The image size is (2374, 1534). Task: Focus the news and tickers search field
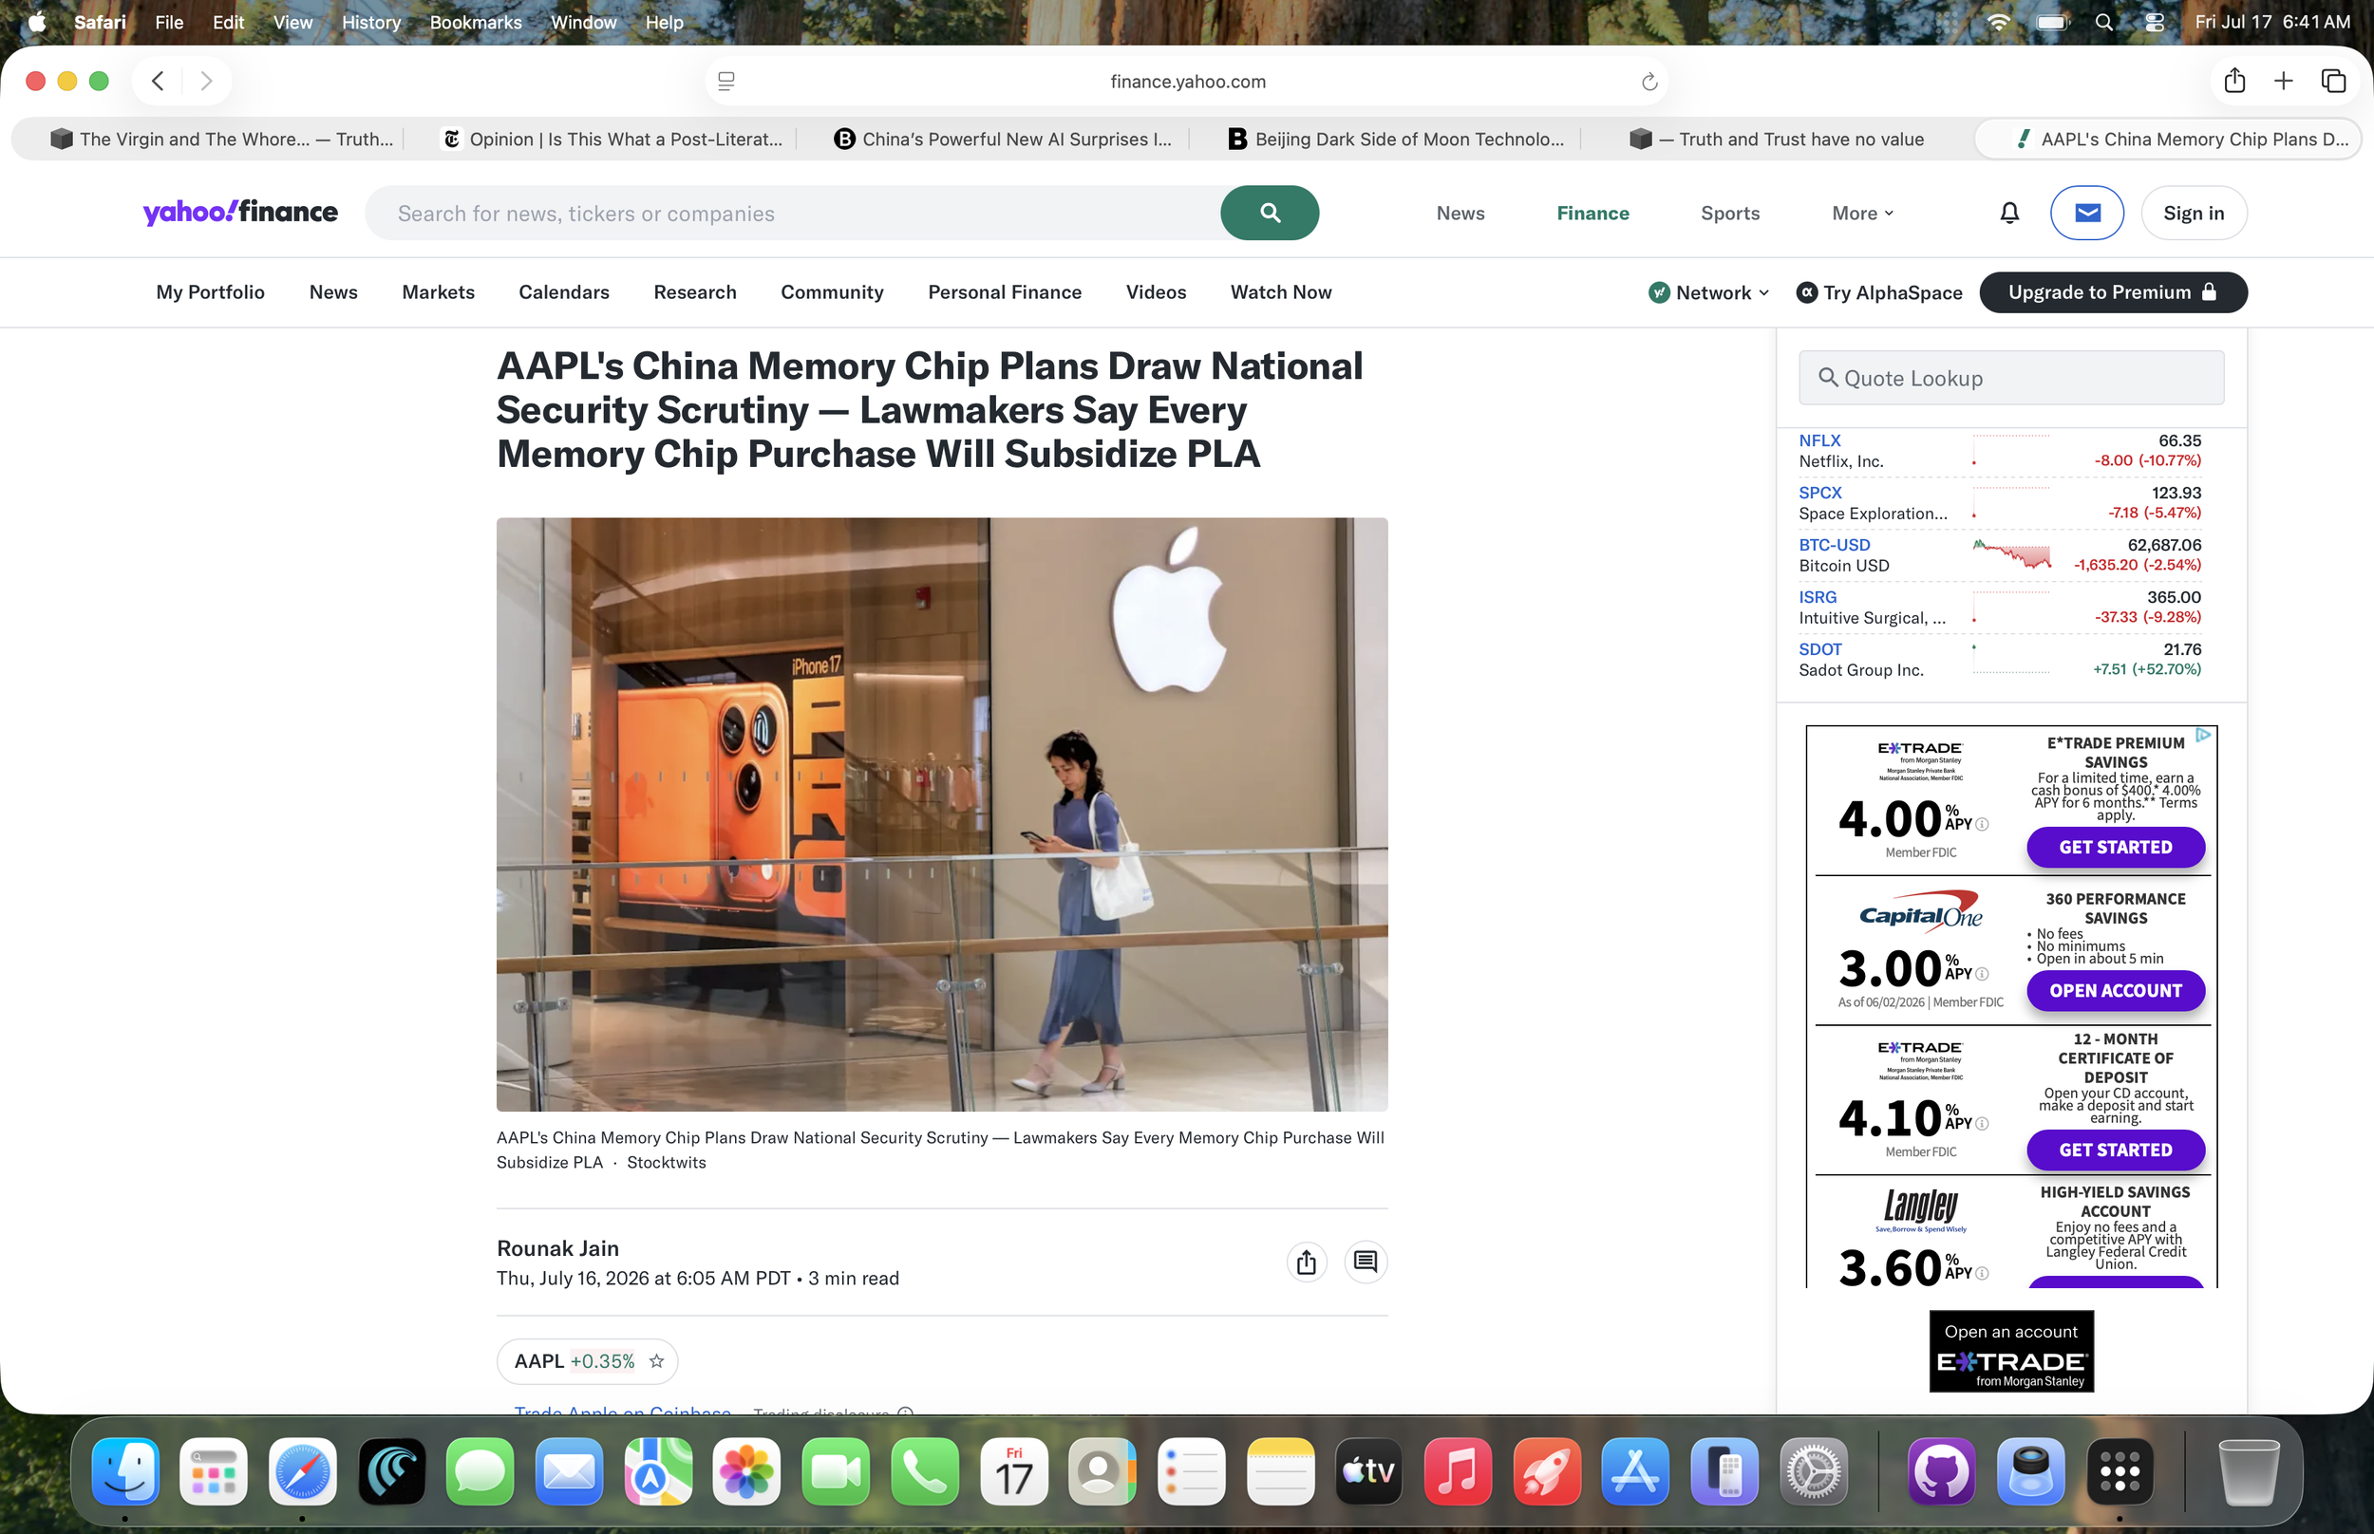(x=794, y=213)
